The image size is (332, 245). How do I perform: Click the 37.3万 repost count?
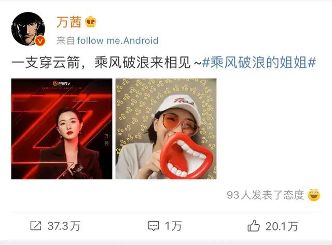[x=64, y=226]
